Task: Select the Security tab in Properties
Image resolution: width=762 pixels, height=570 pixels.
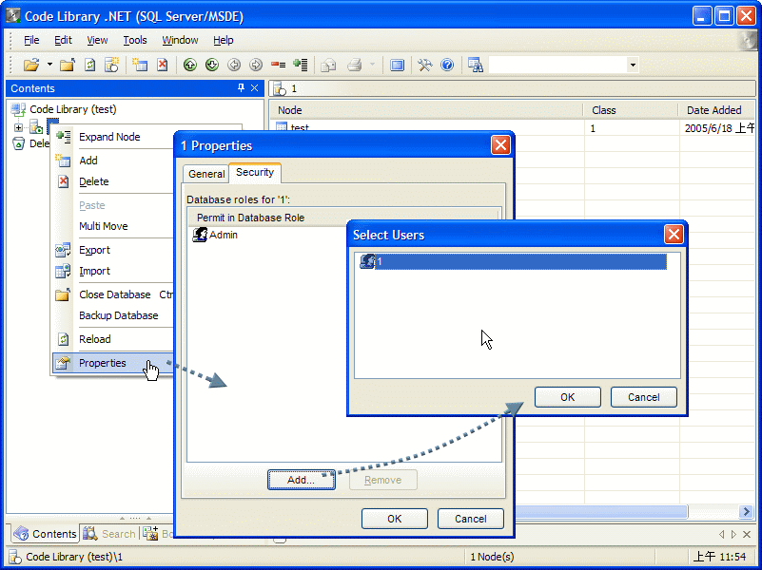Action: click(255, 172)
